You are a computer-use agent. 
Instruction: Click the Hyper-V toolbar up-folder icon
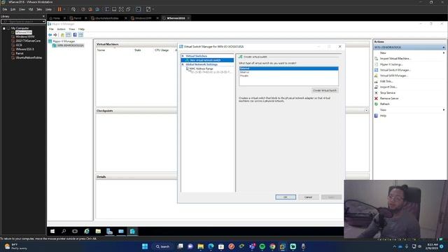pos(62,35)
